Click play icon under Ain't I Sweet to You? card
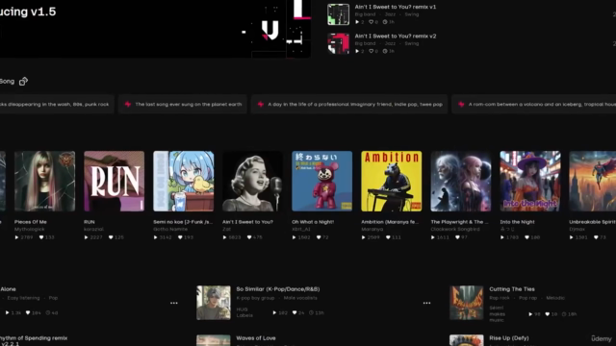The image size is (616, 346). [224, 237]
